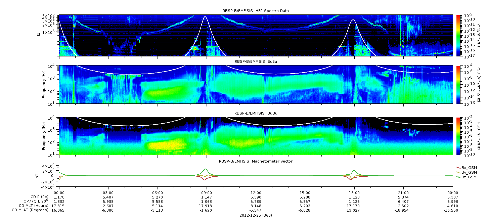Select the Magnetometer vector panel title
The height and width of the screenshot is (221, 486).
tap(256, 161)
